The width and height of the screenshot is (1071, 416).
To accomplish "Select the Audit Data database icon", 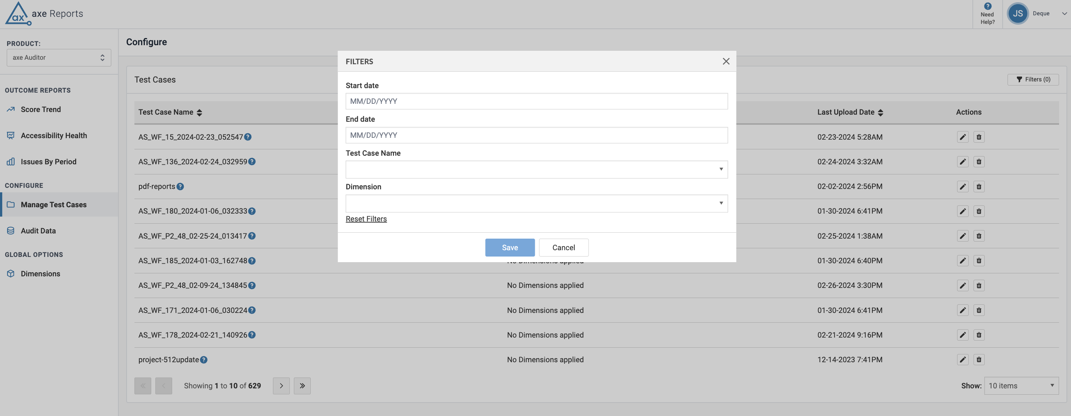I will click(10, 230).
